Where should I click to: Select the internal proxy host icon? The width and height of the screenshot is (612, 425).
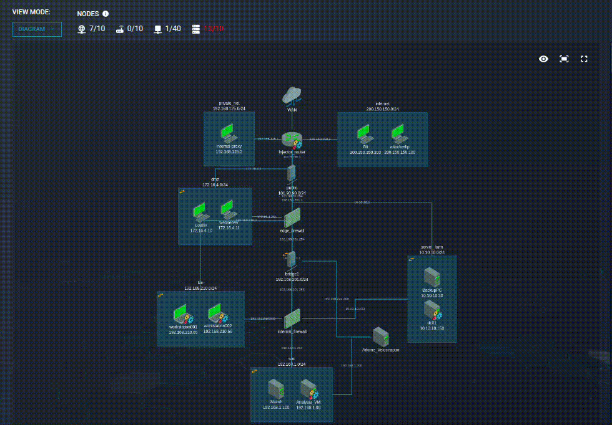(x=229, y=133)
